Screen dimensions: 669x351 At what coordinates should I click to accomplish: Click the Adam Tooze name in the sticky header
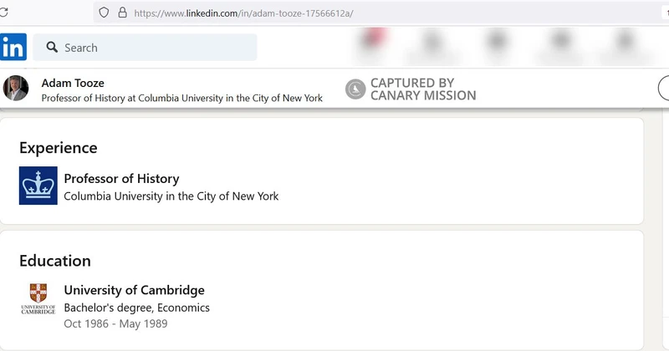tap(73, 83)
